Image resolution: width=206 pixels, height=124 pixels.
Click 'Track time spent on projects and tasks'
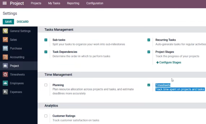pos(180,89)
